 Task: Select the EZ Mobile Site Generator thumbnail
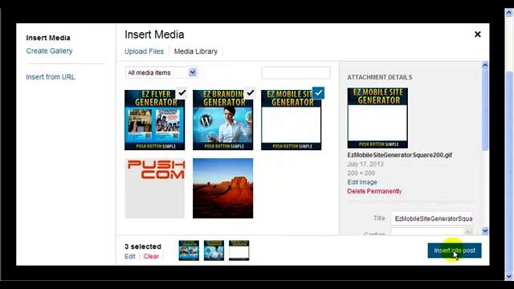[x=291, y=120]
